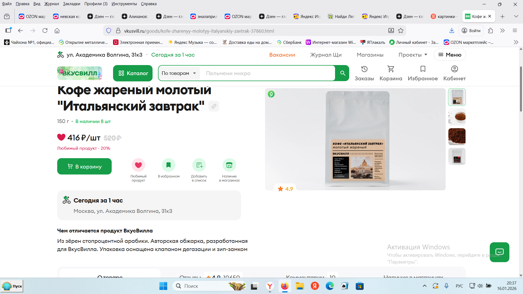The height and width of the screenshot is (294, 523).
Task: Expand the Проекты dropdown
Action: [413, 55]
